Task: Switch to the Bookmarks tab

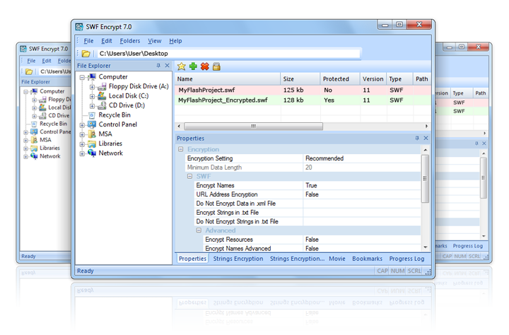Action: tap(367, 259)
